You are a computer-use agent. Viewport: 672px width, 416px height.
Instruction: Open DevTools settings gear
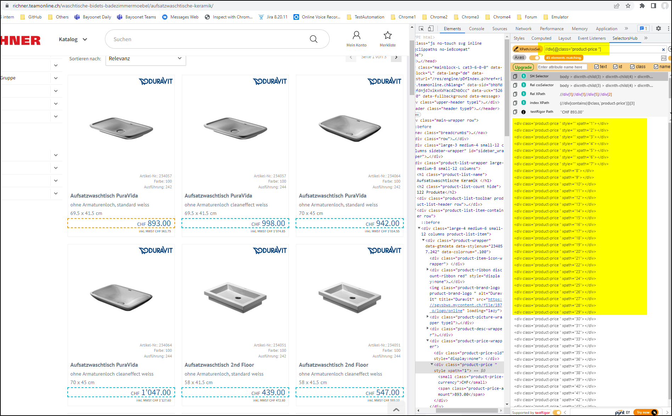[658, 29]
